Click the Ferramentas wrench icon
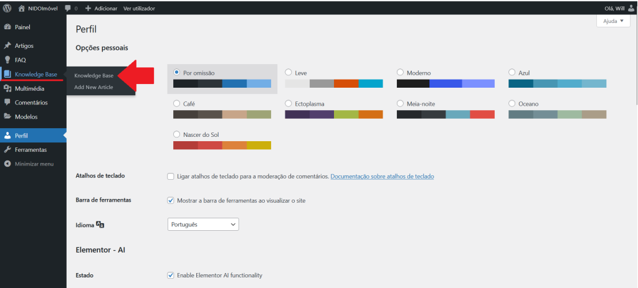The image size is (638, 288). 7,150
